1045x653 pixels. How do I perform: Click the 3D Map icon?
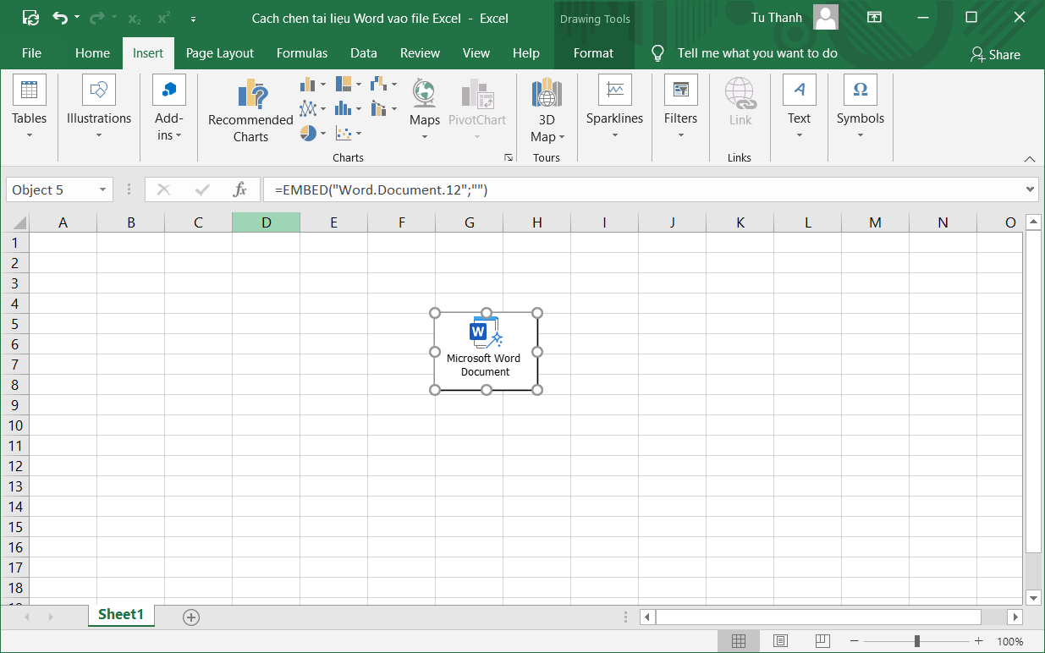click(547, 93)
